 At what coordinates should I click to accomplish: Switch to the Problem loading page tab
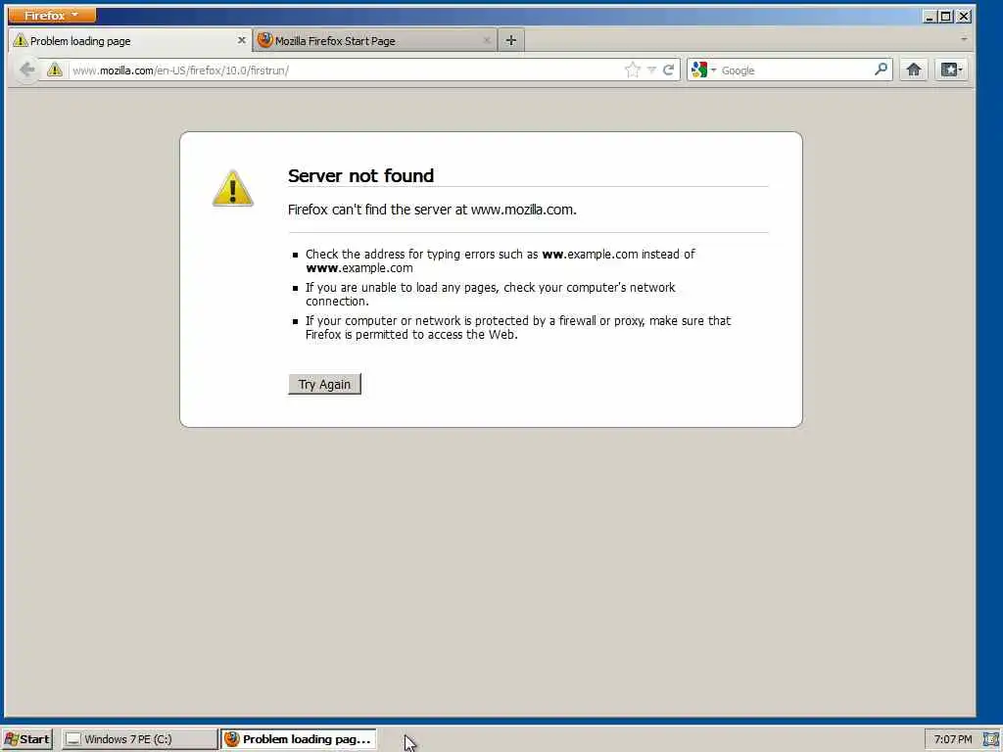click(130, 40)
